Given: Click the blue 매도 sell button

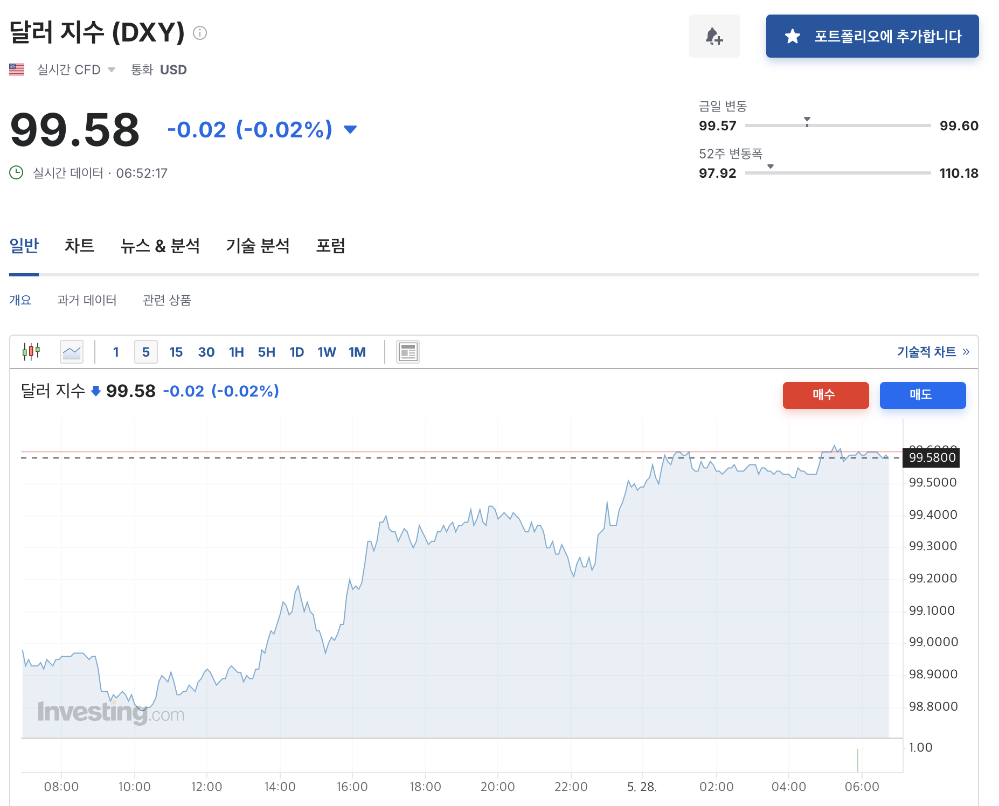Looking at the screenshot, I should [x=922, y=395].
